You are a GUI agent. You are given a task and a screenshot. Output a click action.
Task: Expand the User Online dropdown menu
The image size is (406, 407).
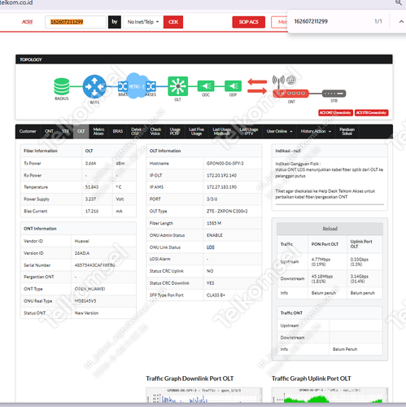(279, 131)
